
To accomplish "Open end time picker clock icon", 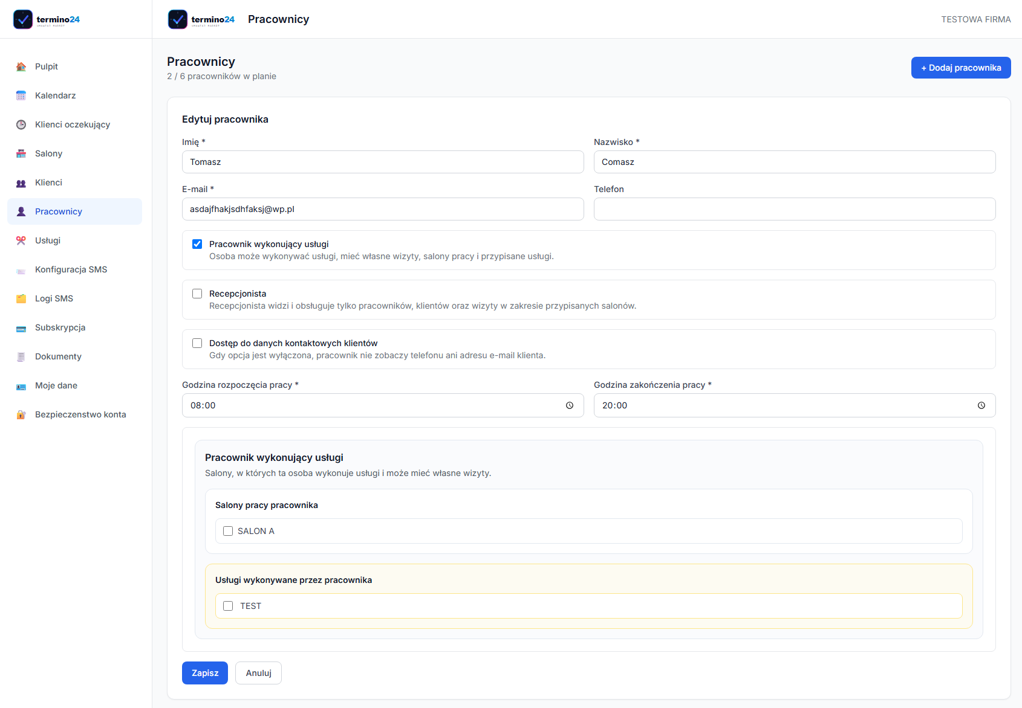I will pyautogui.click(x=981, y=405).
